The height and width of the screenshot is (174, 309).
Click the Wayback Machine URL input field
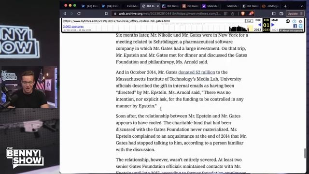point(154,21)
